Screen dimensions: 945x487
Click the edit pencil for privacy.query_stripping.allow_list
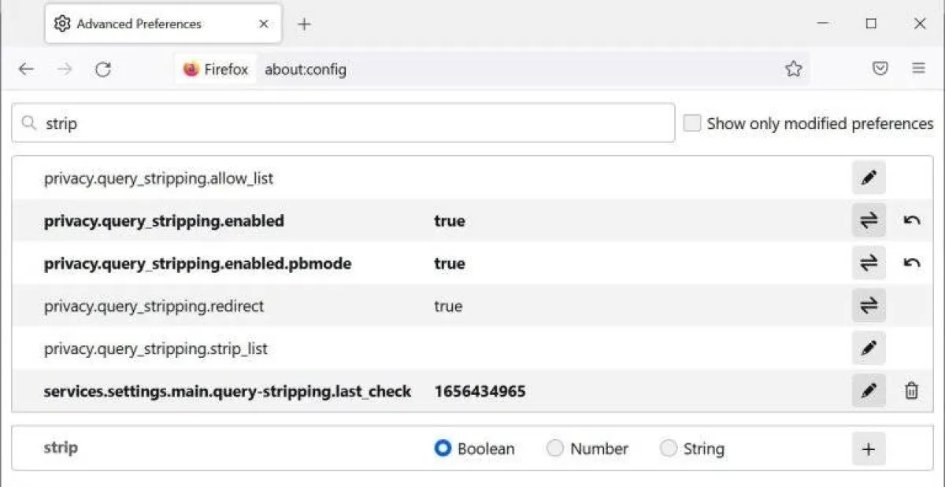[869, 179]
